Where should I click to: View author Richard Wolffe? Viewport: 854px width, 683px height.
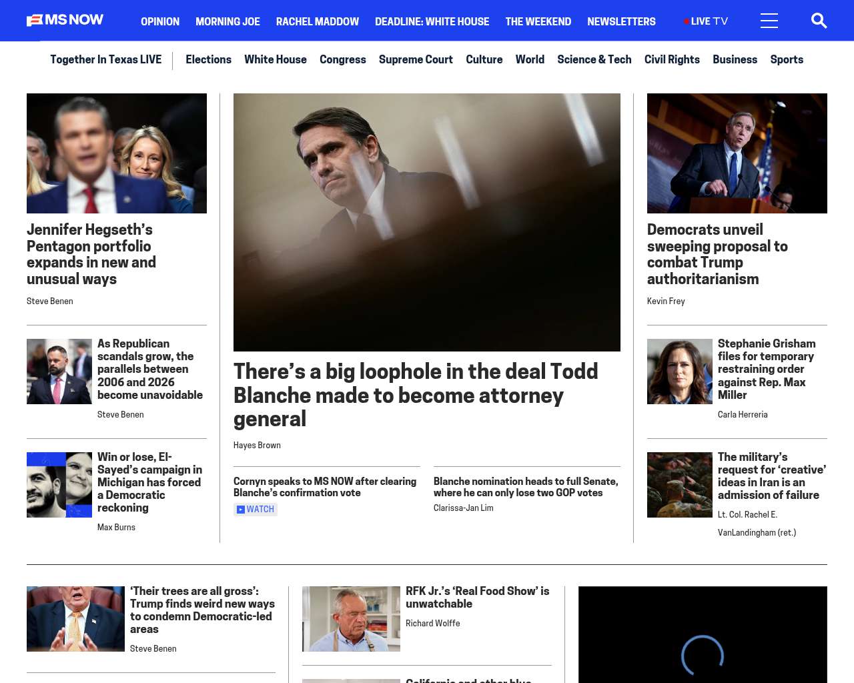tap(432, 624)
